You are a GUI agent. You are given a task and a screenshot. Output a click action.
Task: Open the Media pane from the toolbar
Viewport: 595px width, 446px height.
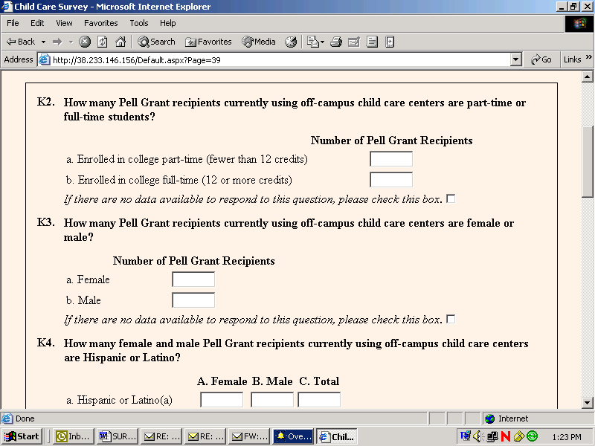[x=259, y=42]
